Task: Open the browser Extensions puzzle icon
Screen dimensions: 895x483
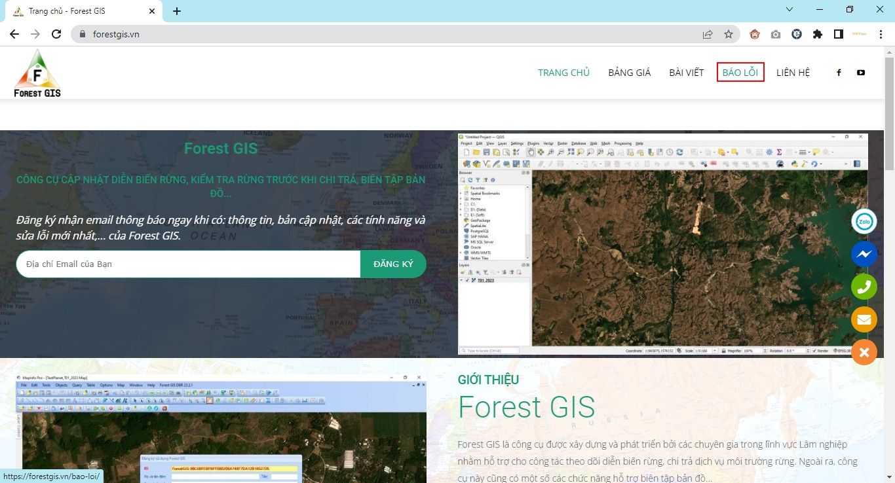Action: coord(817,34)
